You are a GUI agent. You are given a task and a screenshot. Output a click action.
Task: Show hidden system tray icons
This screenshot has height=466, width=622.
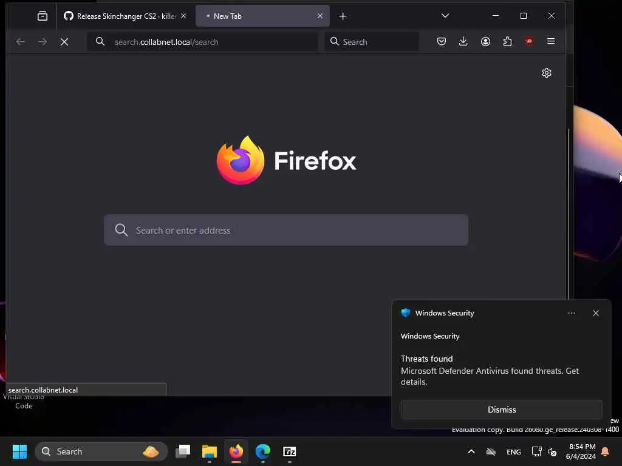coord(471,451)
